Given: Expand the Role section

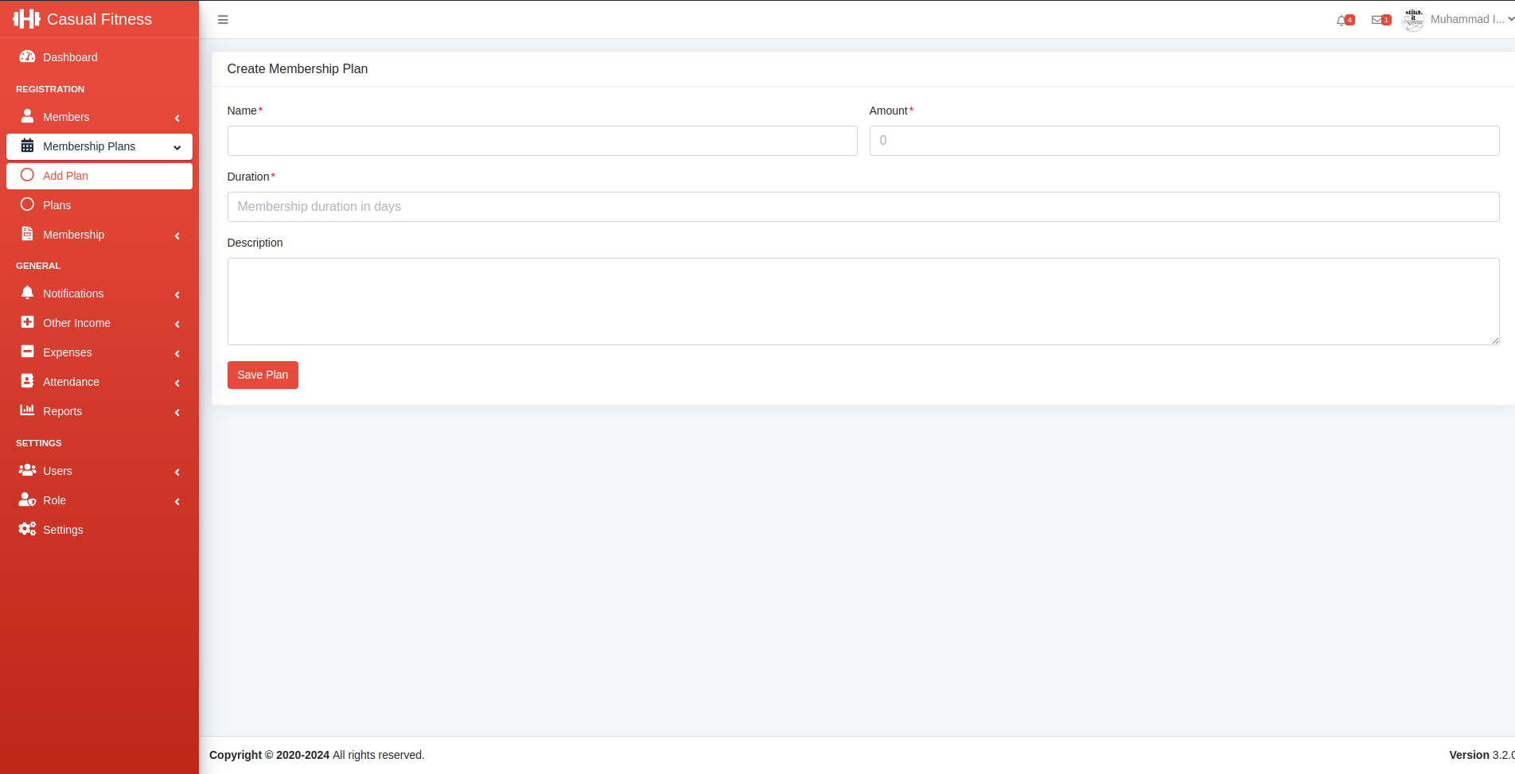Looking at the screenshot, I should [177, 500].
